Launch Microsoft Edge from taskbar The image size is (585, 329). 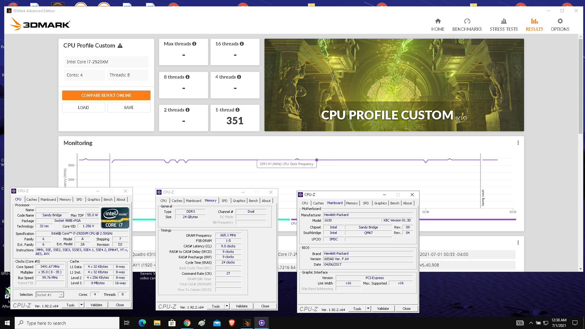click(142, 323)
